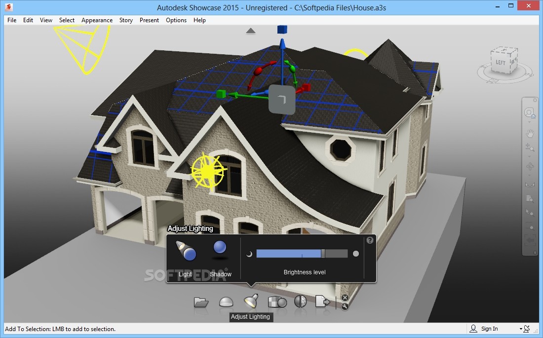Select the Look Around tool in the navigation bar
This screenshot has width=543, height=338.
(530, 185)
